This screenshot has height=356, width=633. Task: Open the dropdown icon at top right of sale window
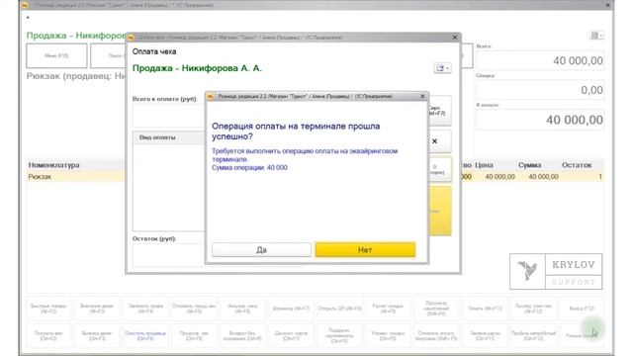pyautogui.click(x=596, y=36)
